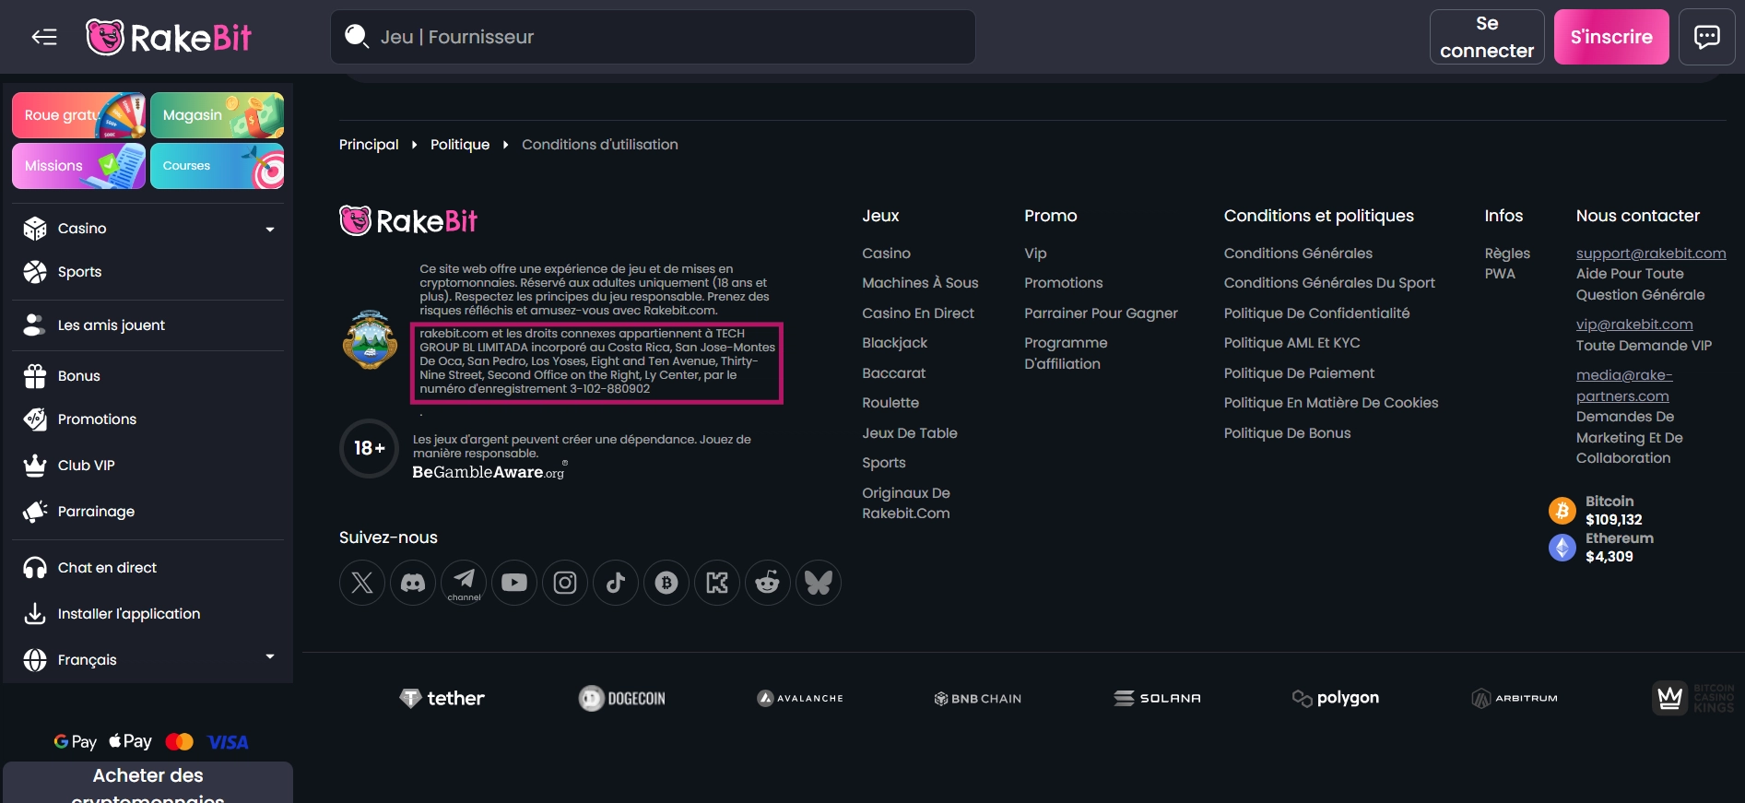Click the search magnifier icon
Screen dimensions: 1745x803
tap(357, 37)
